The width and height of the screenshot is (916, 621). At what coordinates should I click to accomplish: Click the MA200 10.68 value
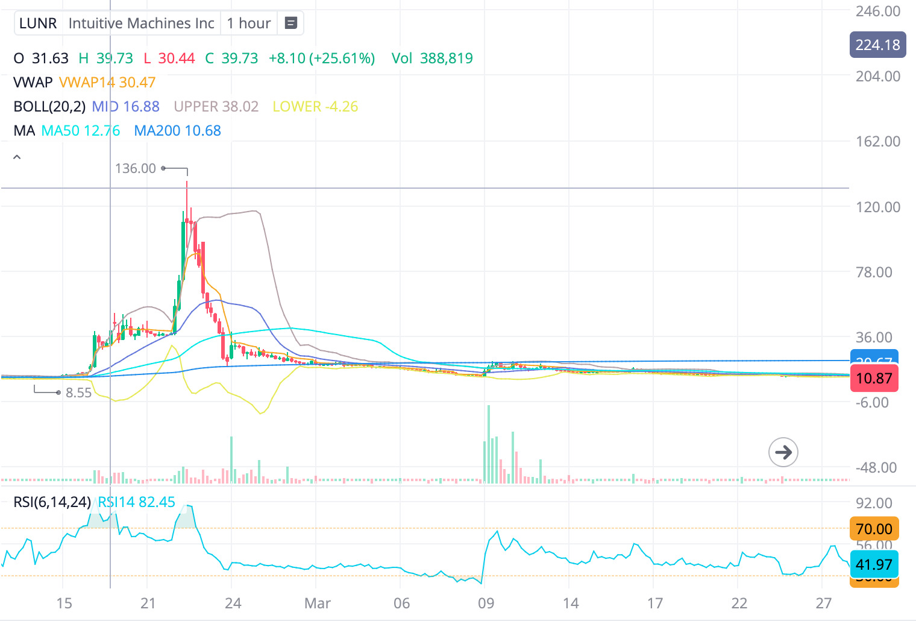(x=178, y=130)
